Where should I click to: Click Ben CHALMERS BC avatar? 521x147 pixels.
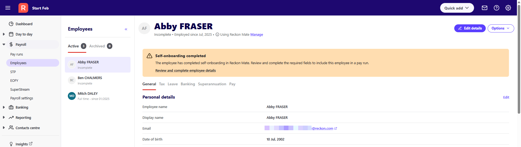tap(72, 80)
